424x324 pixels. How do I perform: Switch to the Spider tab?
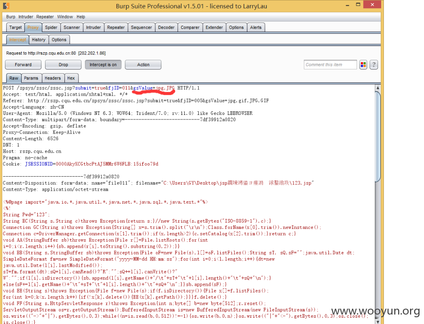click(x=51, y=27)
